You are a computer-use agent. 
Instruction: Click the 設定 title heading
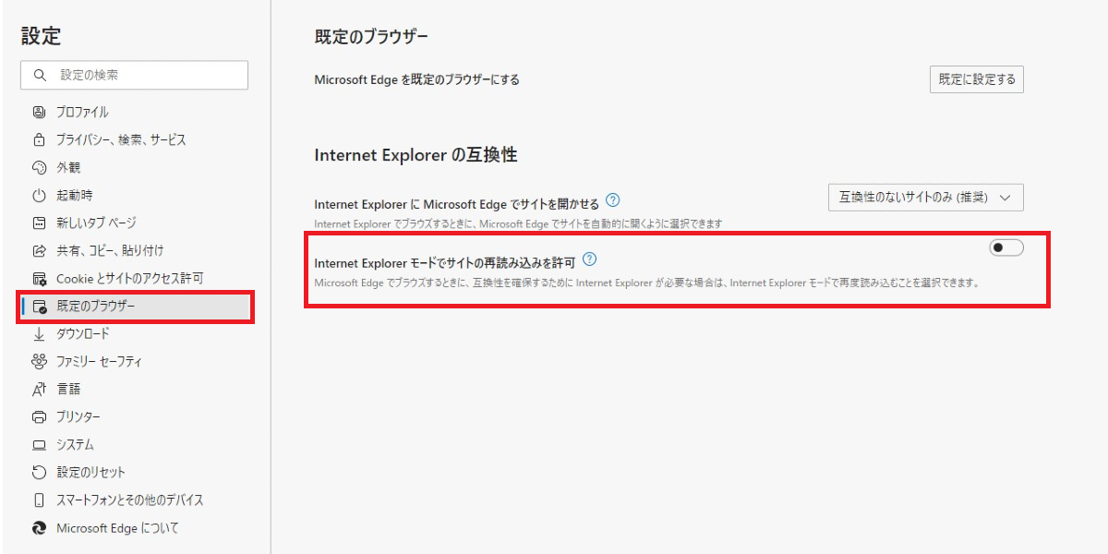(42, 36)
